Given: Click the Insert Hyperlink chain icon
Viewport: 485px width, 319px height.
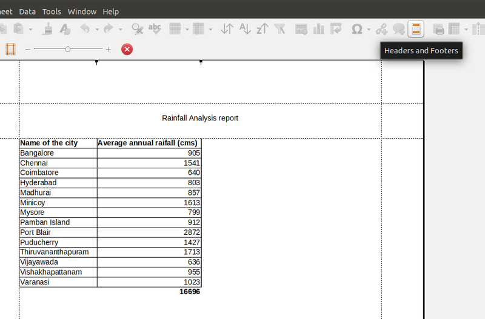Looking at the screenshot, I should (x=381, y=29).
